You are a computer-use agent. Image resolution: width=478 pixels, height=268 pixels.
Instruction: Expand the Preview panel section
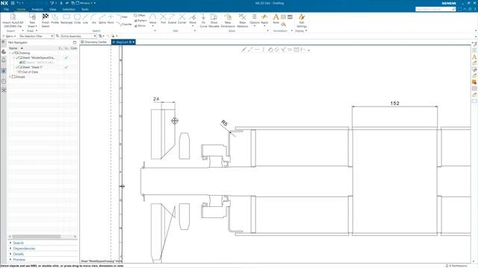coord(10,260)
